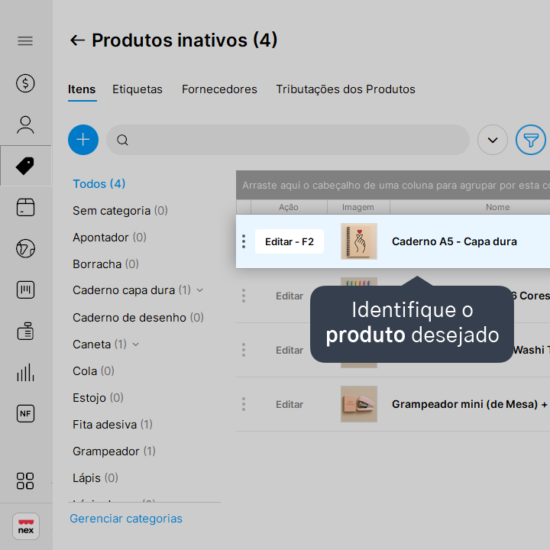Screen dimensions: 550x550
Task: Switch to Tributações dos Produtos tab
Action: 345,89
